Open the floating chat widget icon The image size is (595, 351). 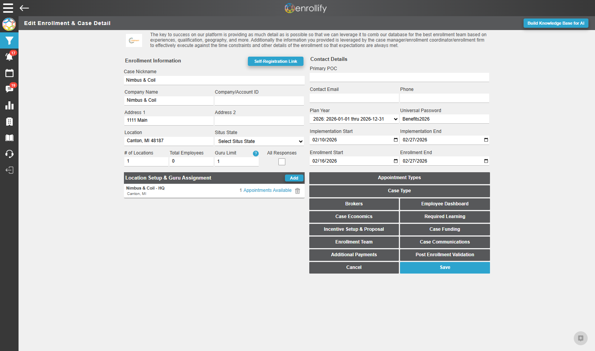[x=580, y=338]
